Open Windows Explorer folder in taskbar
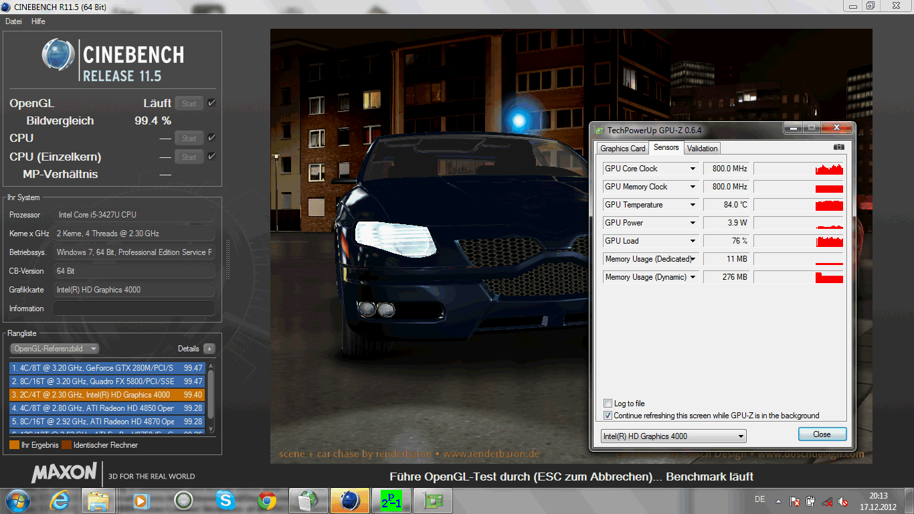The width and height of the screenshot is (914, 514). tap(99, 500)
